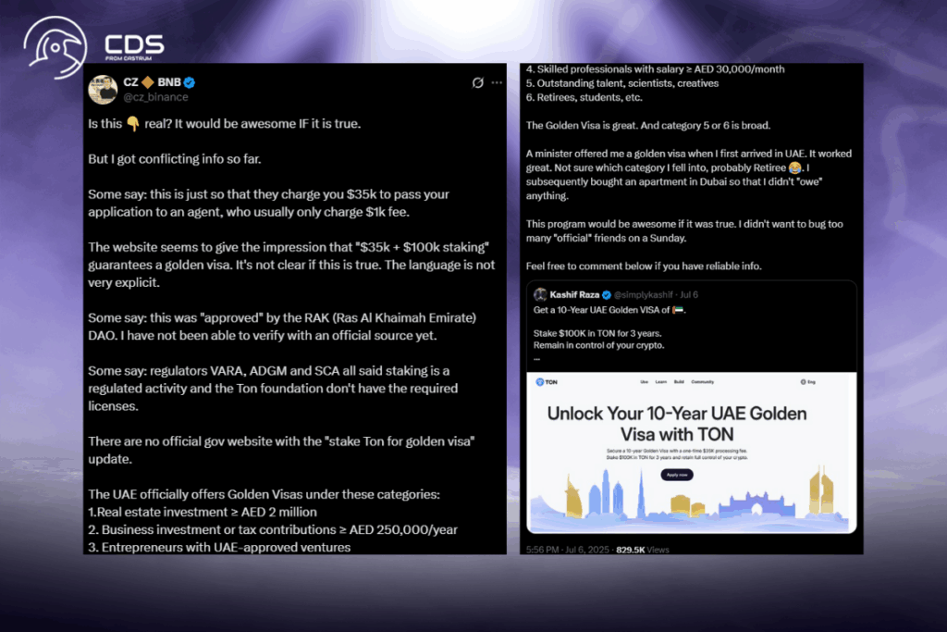Viewport: 947px width, 632px height.
Task: Open CZ's profile picture avatar
Action: tap(102, 88)
